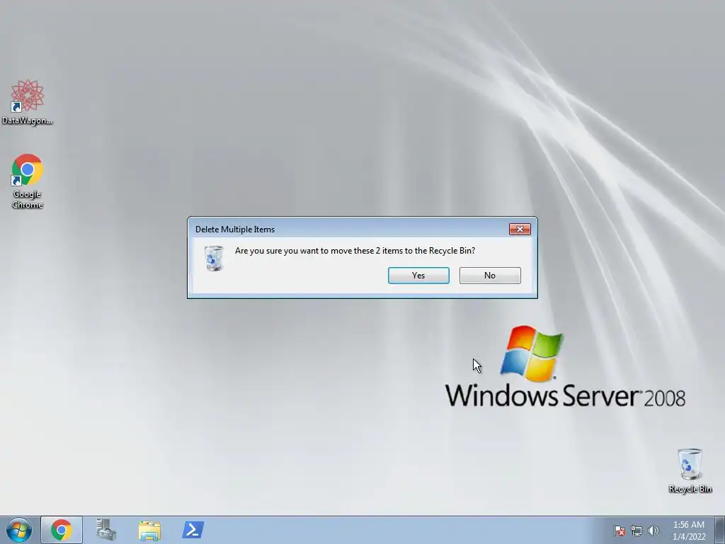725x544 pixels.
Task: Click the taskbar clock showing 1:56 AM
Action: tap(688, 531)
